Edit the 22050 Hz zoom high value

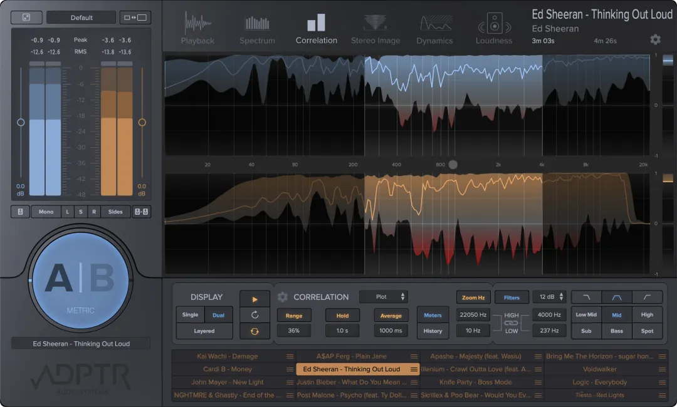pyautogui.click(x=473, y=315)
